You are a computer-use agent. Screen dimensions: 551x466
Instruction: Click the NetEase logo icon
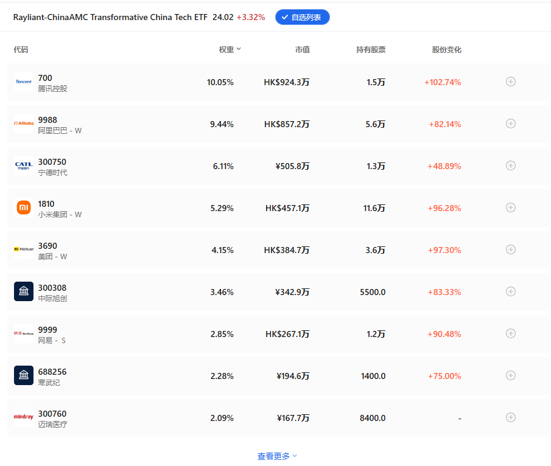(24, 333)
